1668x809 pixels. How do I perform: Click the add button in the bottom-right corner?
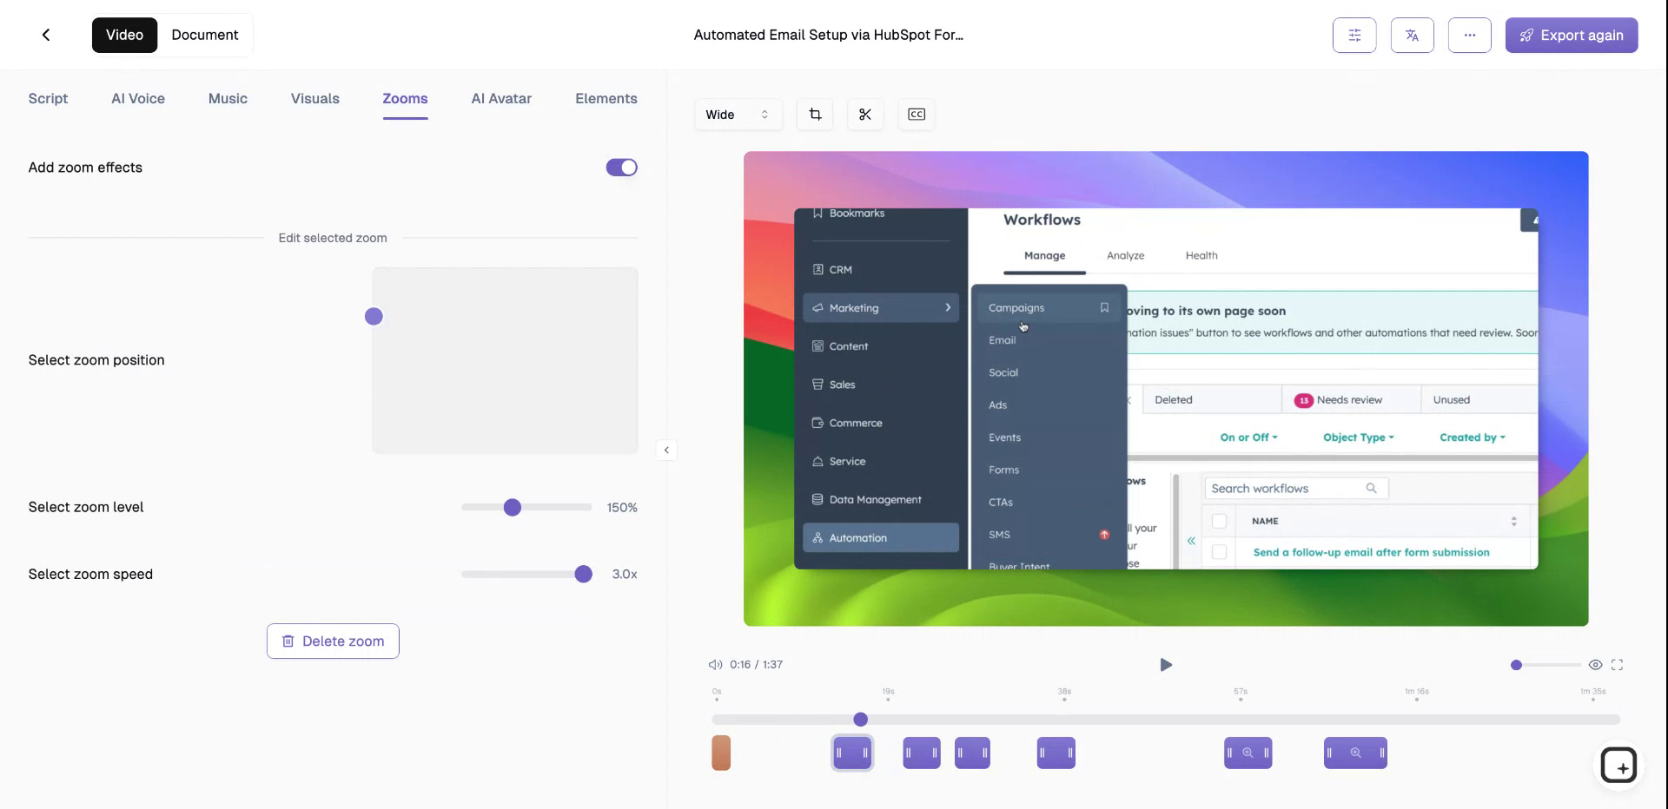pos(1619,765)
